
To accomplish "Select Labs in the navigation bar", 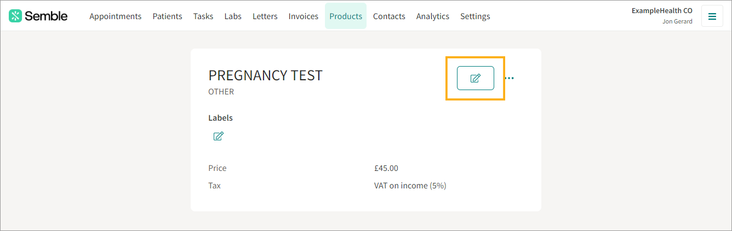I will tap(233, 16).
